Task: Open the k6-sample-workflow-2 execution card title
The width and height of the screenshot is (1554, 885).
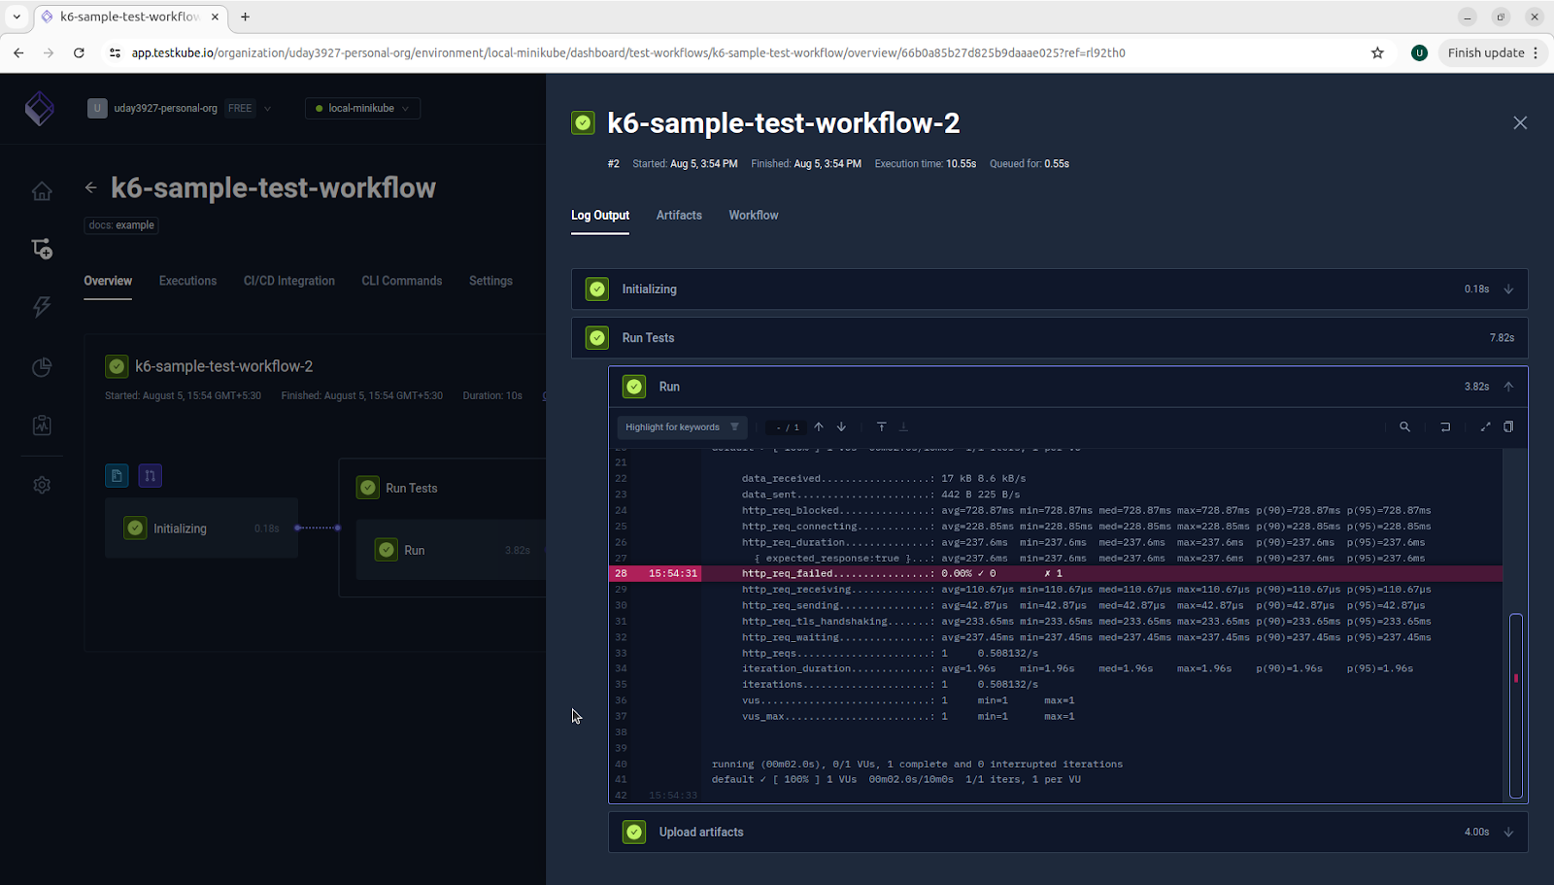Action: pyautogui.click(x=223, y=366)
